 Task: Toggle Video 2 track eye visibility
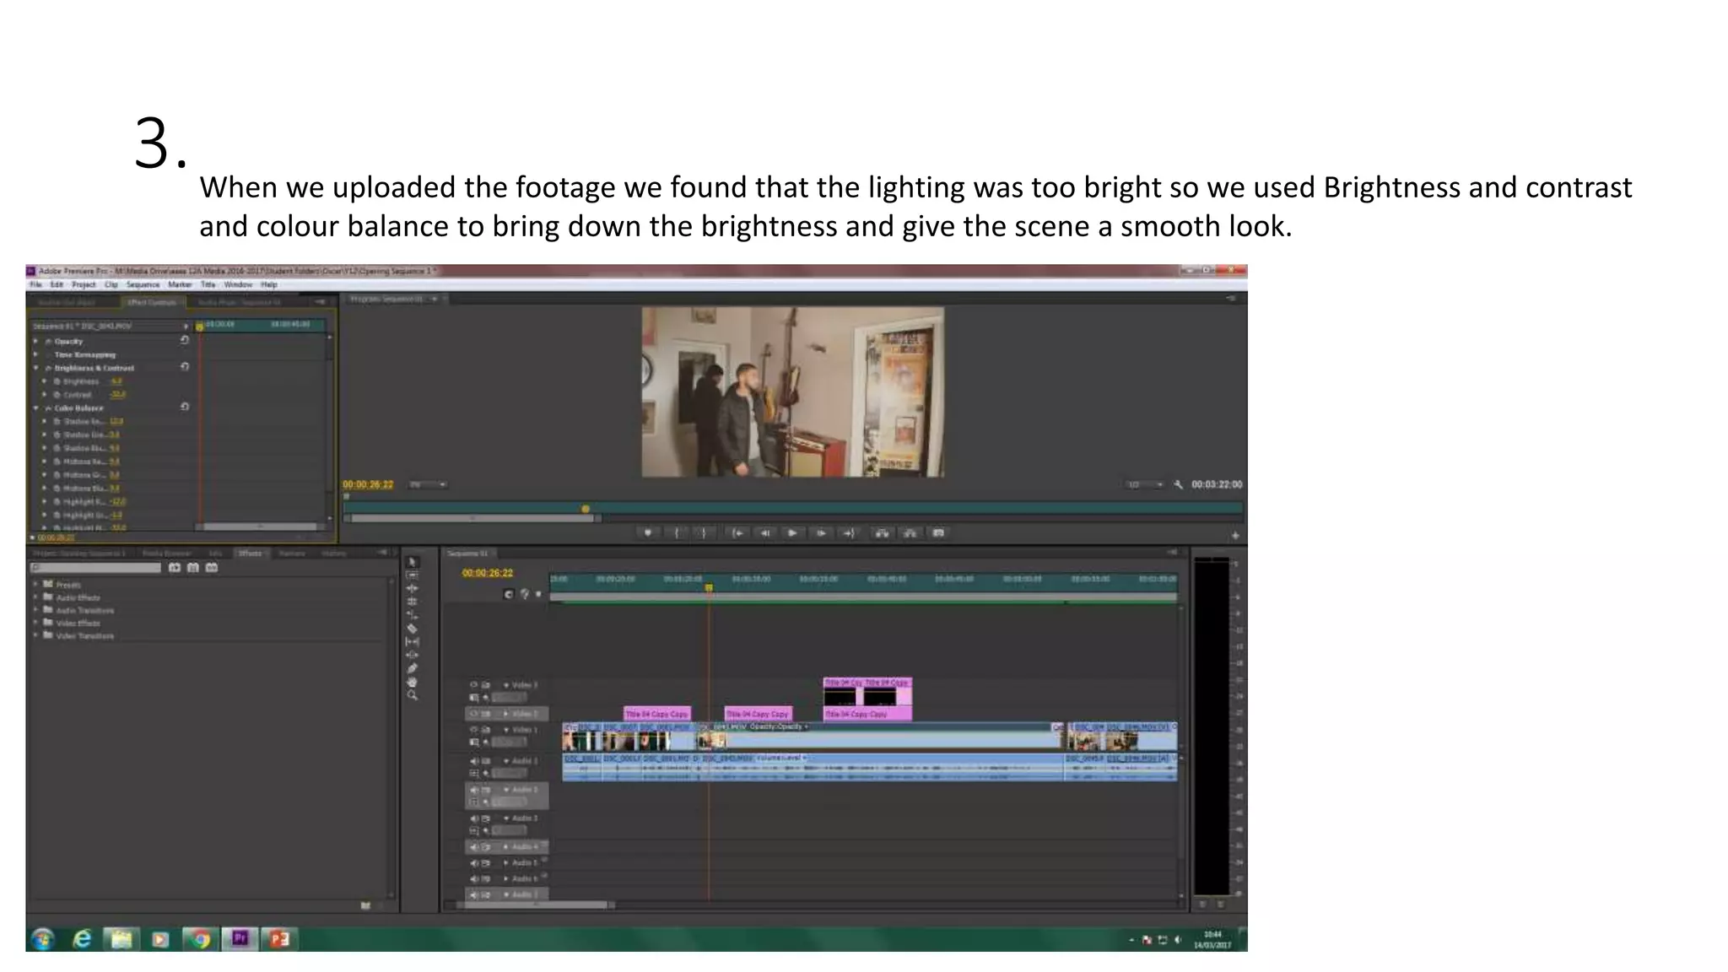click(473, 714)
